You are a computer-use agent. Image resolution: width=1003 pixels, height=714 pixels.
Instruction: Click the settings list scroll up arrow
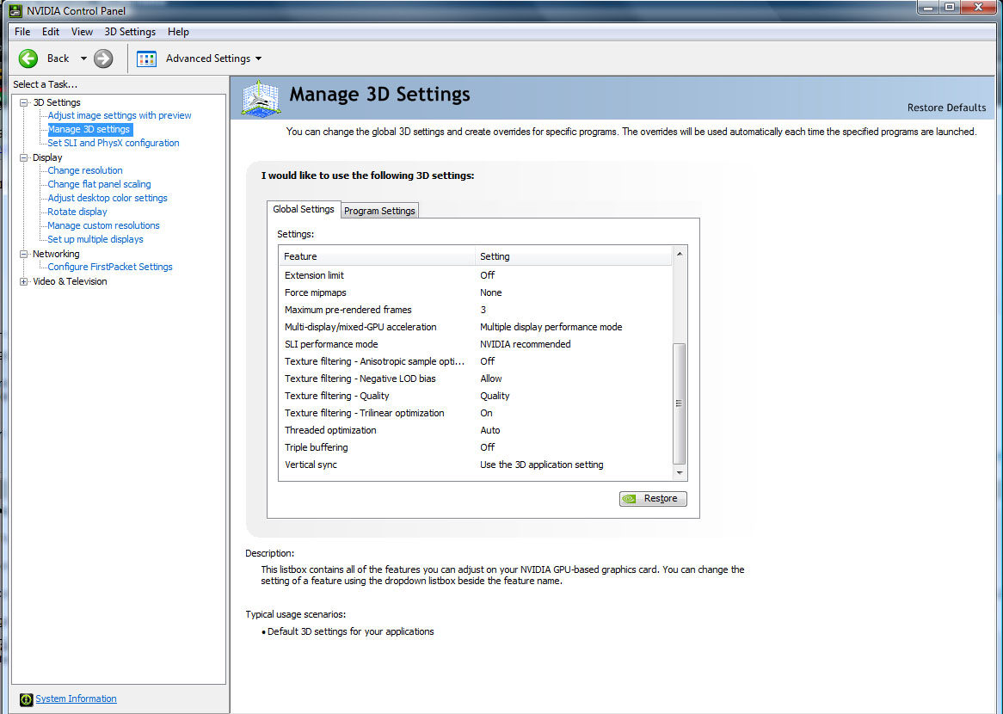tap(680, 254)
